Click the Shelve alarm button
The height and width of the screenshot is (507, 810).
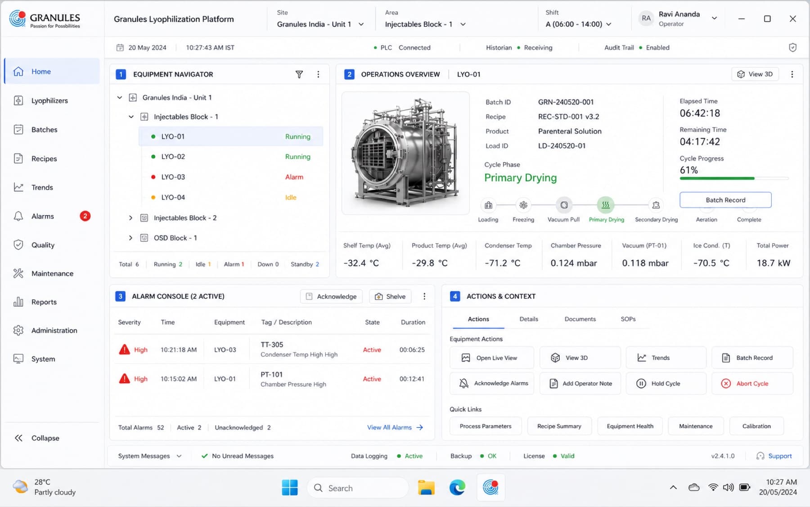(x=390, y=296)
